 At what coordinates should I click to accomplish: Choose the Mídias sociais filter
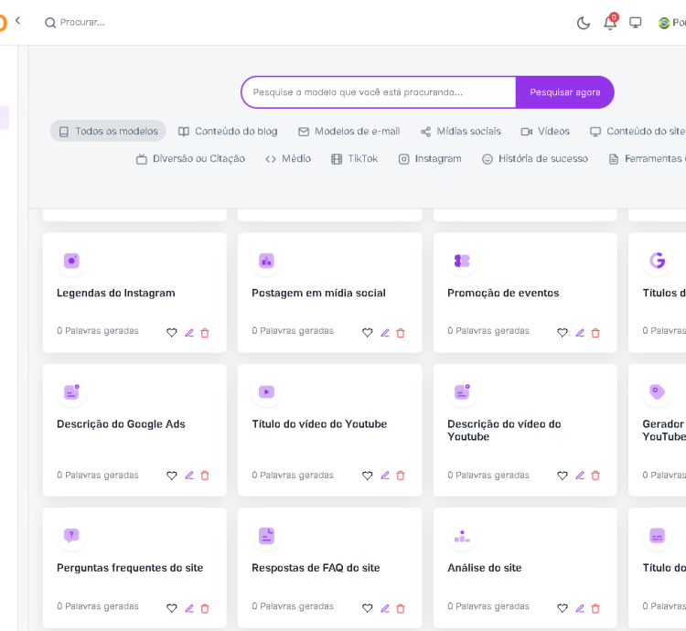coord(460,132)
